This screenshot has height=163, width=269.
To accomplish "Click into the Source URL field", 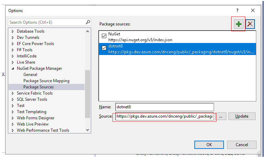I will tap(164, 116).
